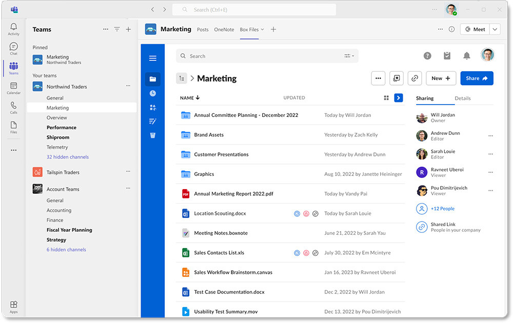The width and height of the screenshot is (513, 323).
Task: Click the notifications bell in Box
Action: (x=466, y=55)
